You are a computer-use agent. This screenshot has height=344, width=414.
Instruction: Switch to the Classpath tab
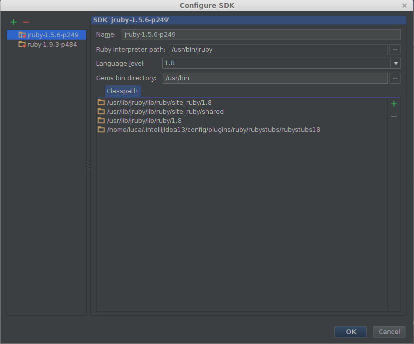coord(122,91)
